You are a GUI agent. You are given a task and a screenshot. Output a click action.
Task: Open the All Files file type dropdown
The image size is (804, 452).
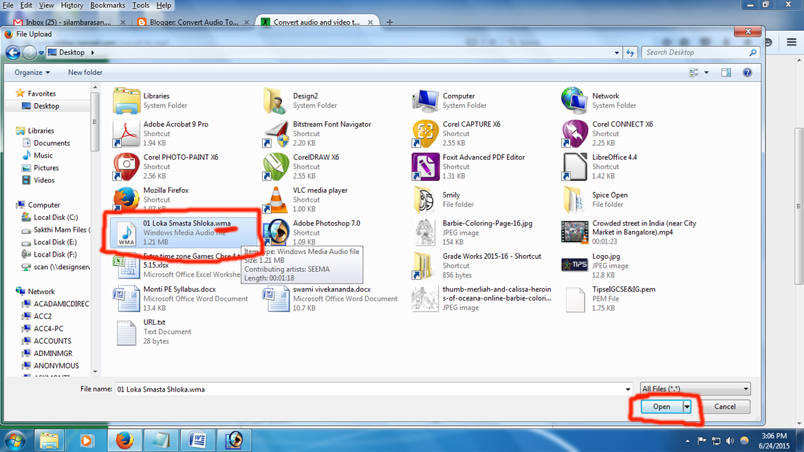click(695, 388)
